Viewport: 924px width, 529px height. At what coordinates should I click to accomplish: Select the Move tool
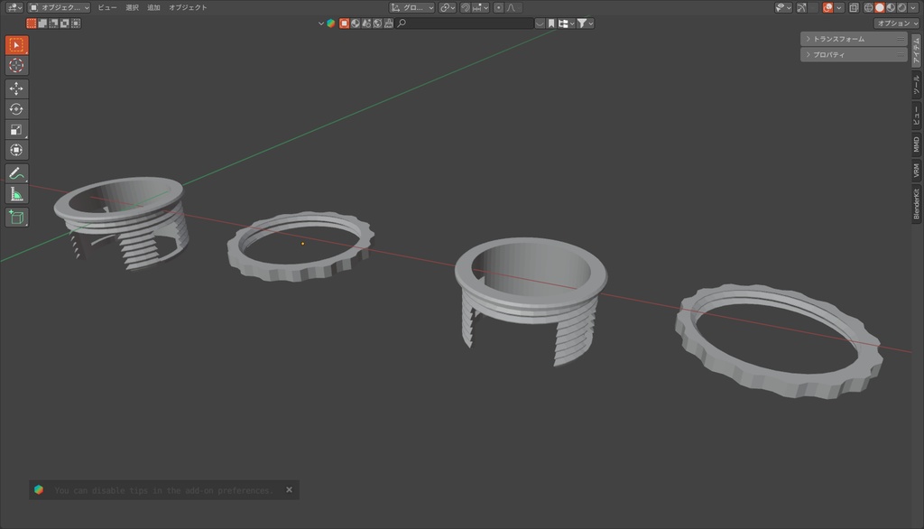coord(15,87)
